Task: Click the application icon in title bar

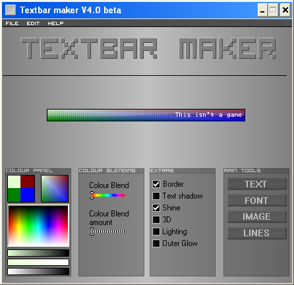Action: point(11,10)
